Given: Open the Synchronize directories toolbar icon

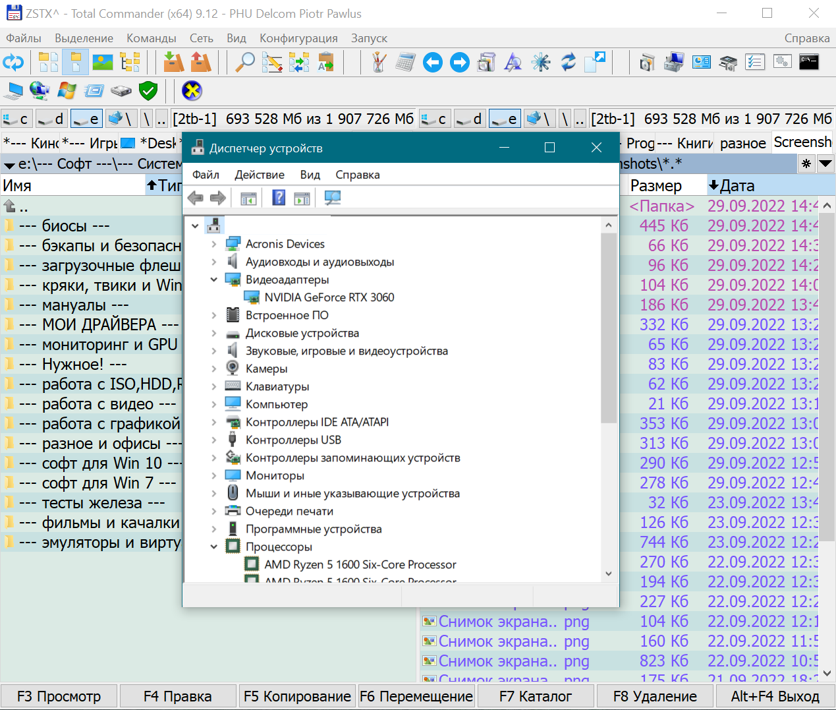Looking at the screenshot, I should [x=298, y=63].
